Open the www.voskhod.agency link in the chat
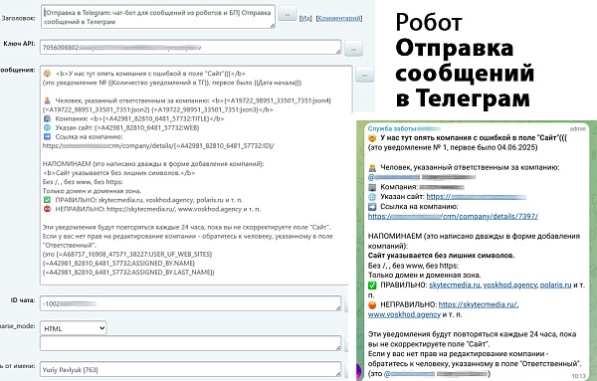This screenshot has height=381, width=597. pyautogui.click(x=404, y=314)
